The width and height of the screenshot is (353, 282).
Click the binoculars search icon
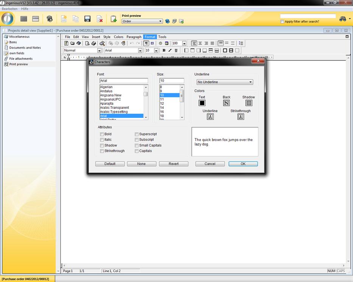pyautogui.click(x=343, y=19)
